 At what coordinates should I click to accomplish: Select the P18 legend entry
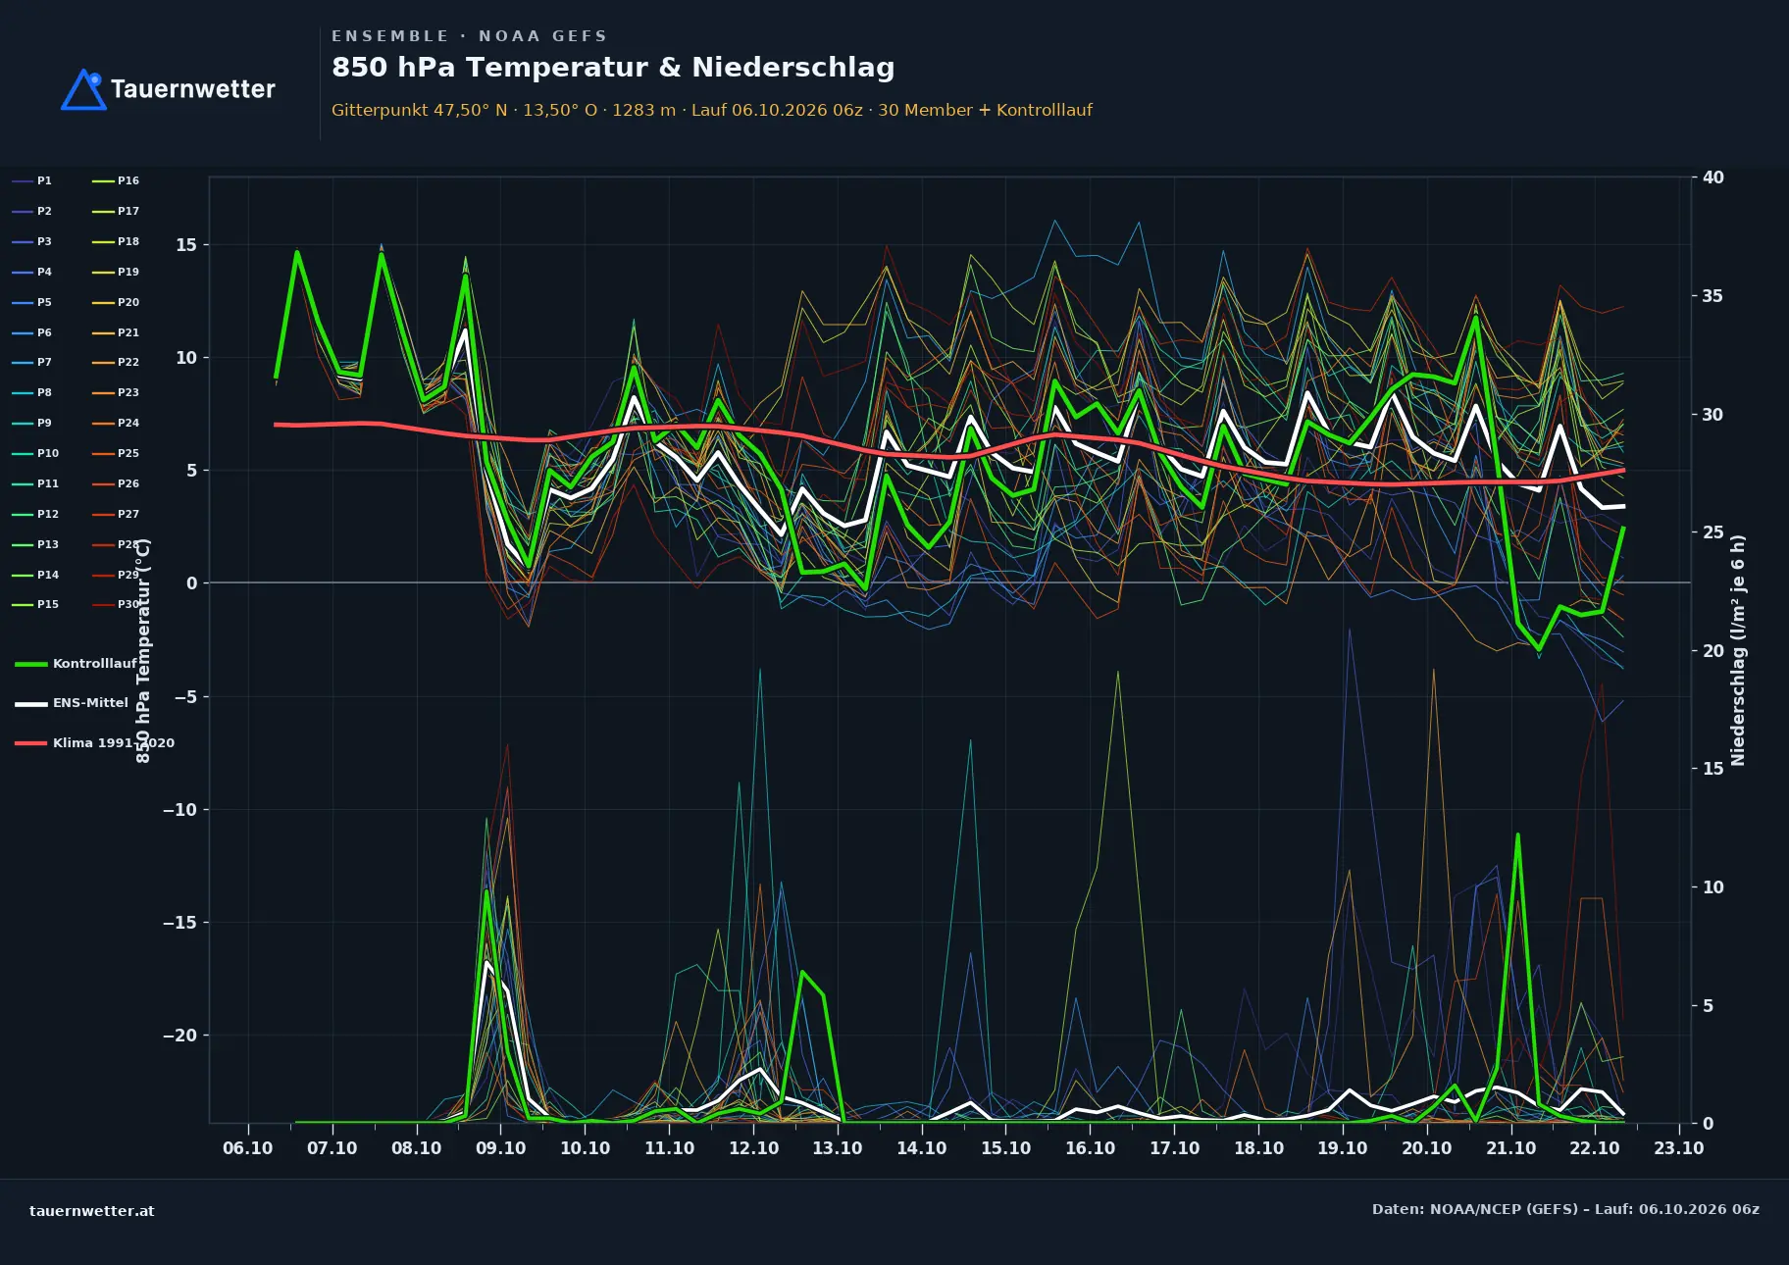116,241
